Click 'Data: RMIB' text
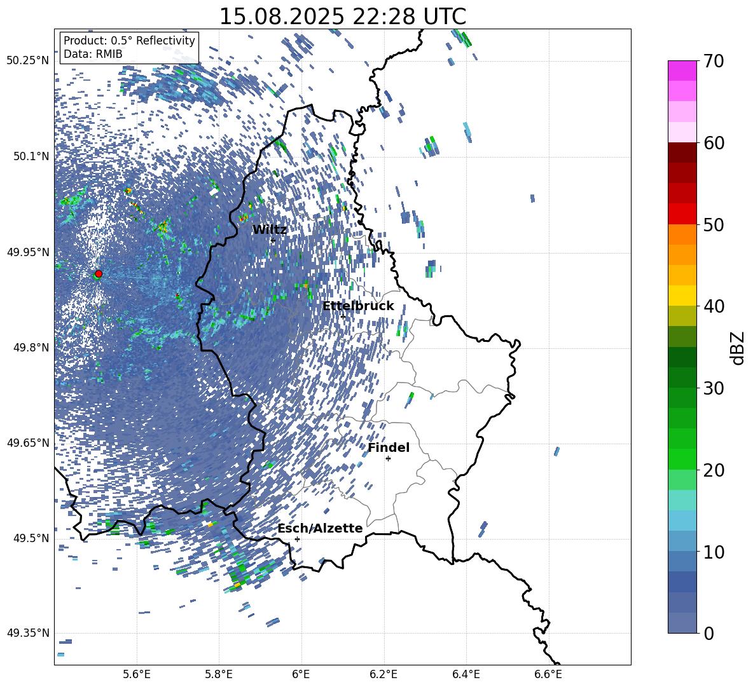 click(x=93, y=54)
